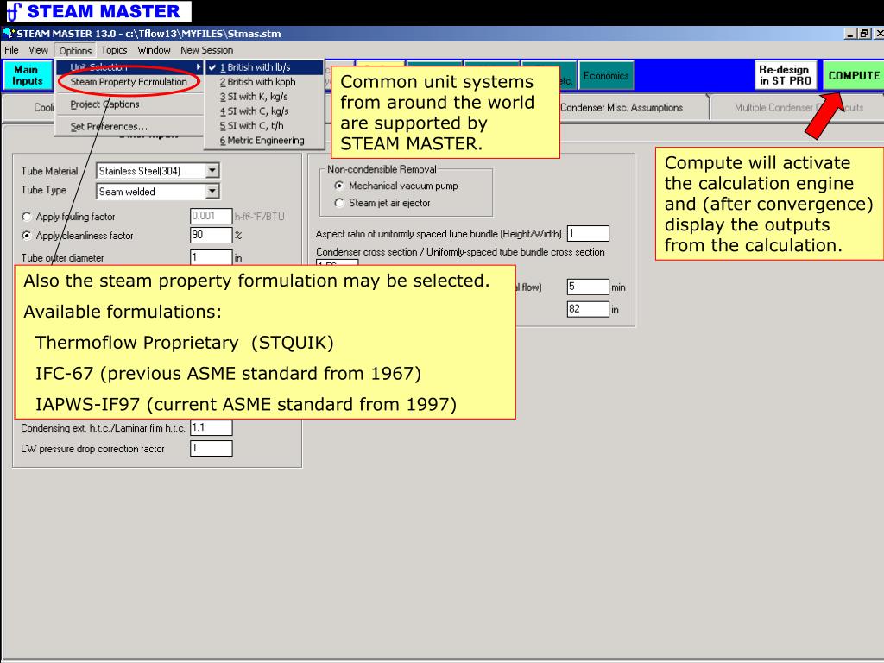Screen dimensions: 884x663
Task: Select Mechanical vacuum pump option
Action: click(x=339, y=186)
